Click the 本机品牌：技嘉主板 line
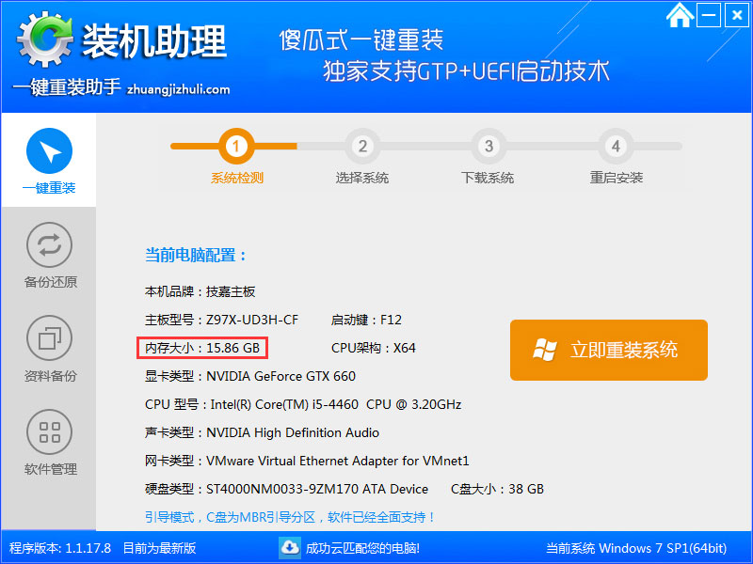Image resolution: width=753 pixels, height=564 pixels. pyautogui.click(x=200, y=291)
